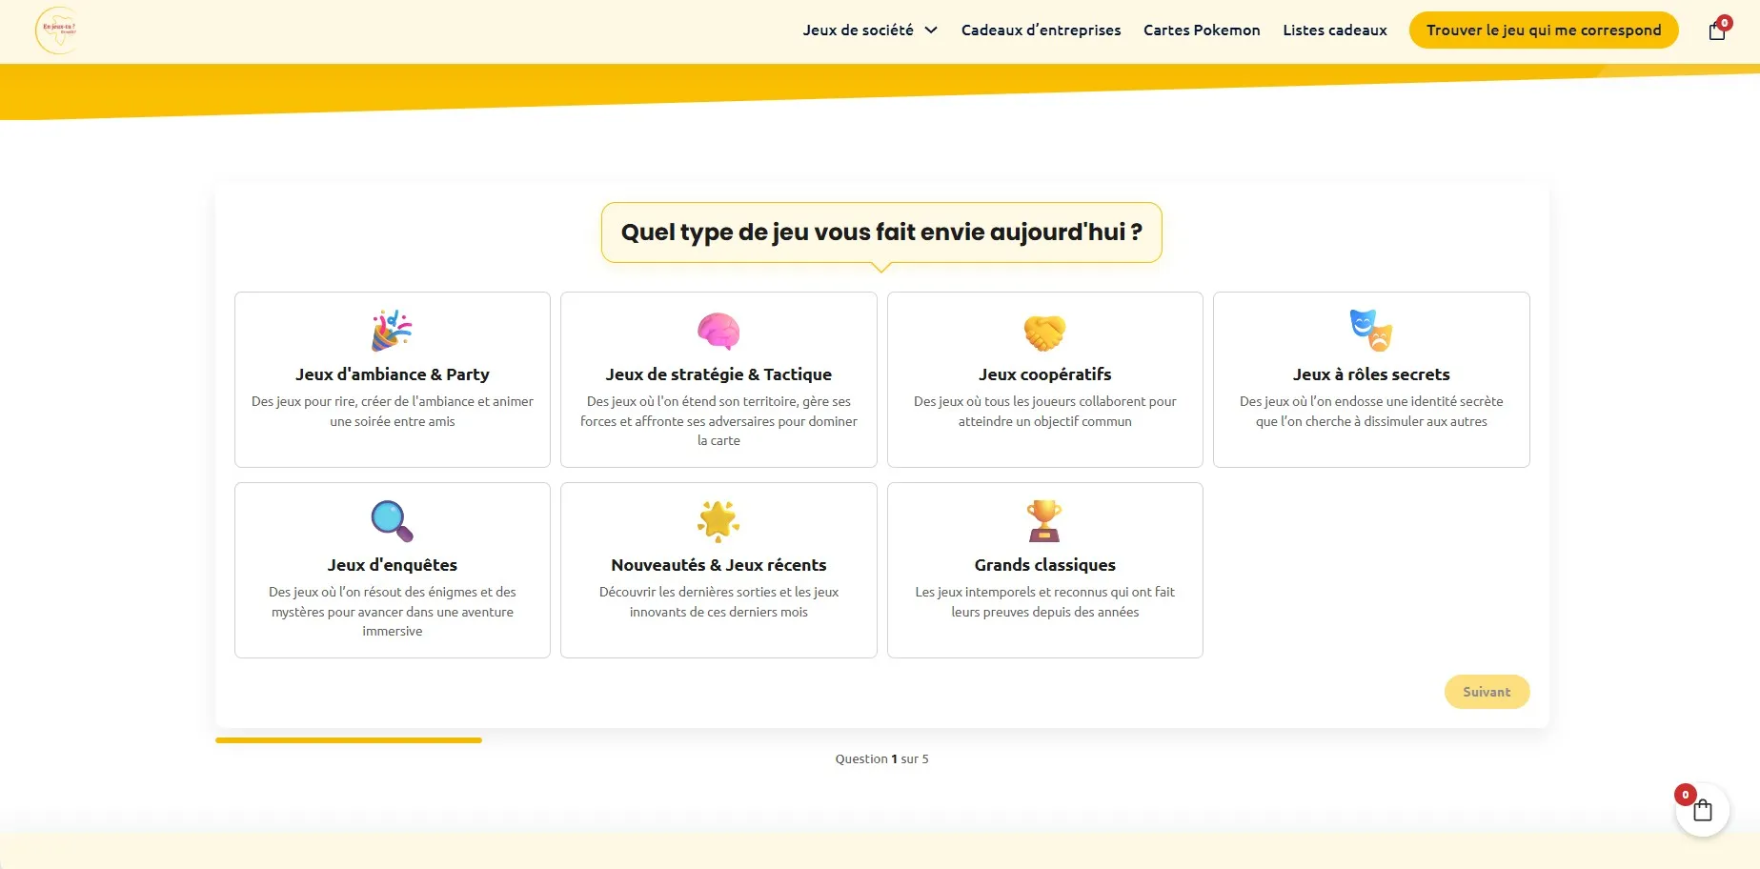
Task: Click the pink brain strategy icon
Action: pyautogui.click(x=718, y=331)
